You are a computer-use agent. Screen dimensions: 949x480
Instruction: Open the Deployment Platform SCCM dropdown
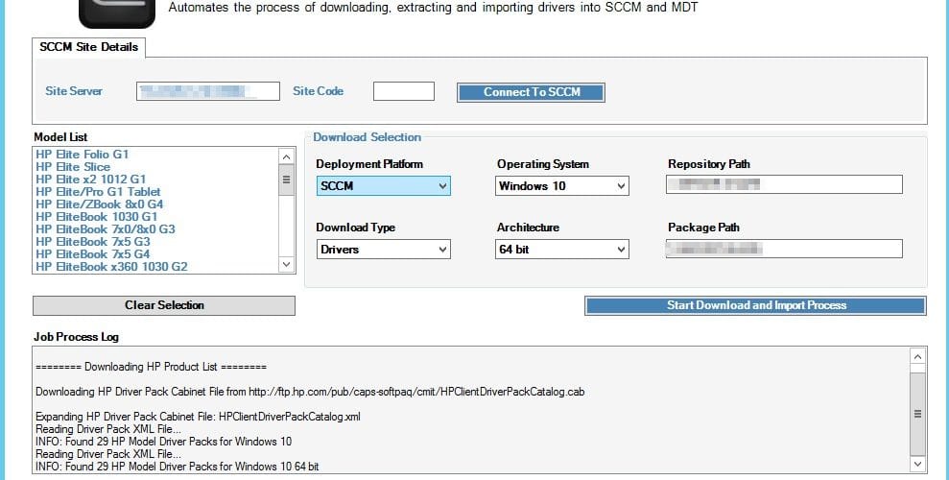[383, 186]
